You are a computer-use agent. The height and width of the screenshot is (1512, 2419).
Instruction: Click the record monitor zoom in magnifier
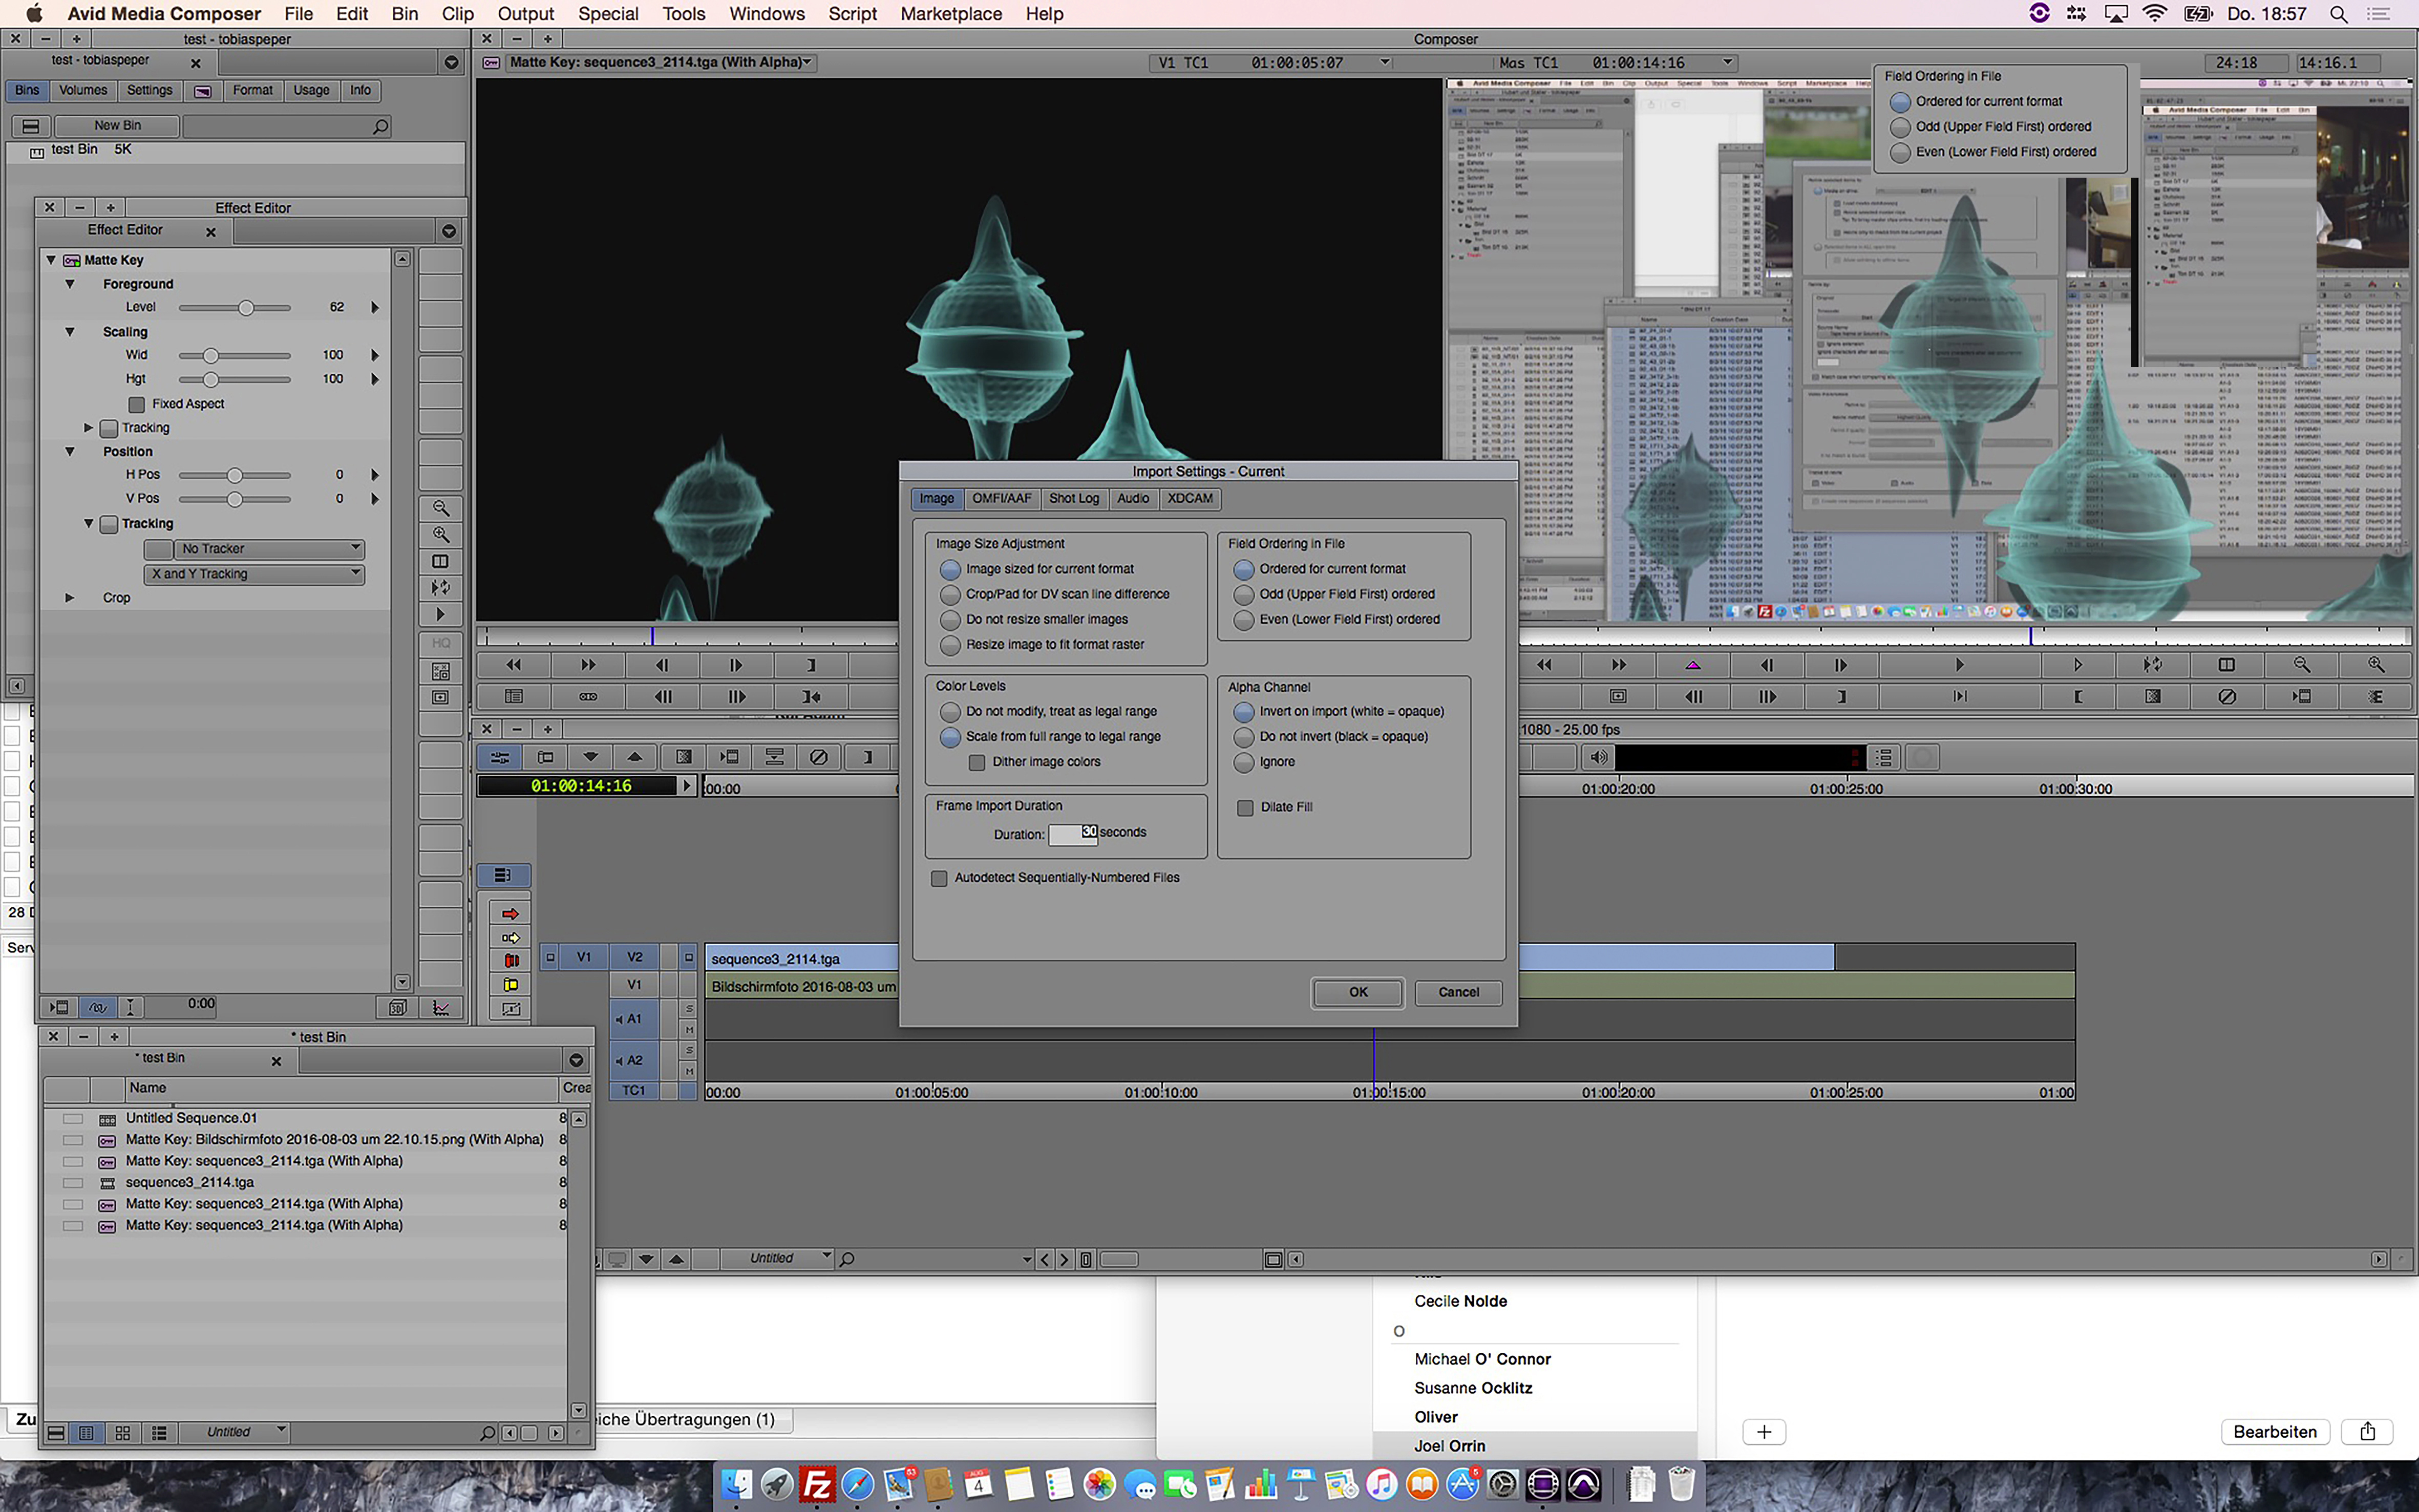click(2376, 665)
